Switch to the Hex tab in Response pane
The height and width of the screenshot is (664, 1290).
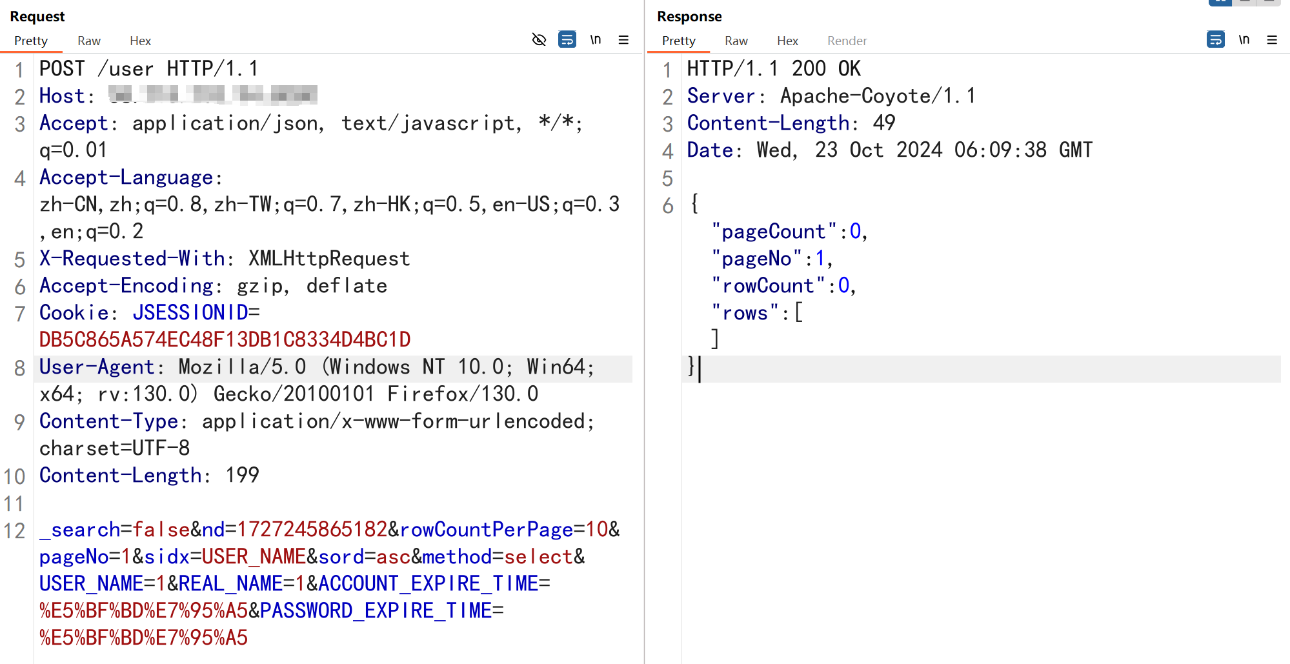coord(787,41)
